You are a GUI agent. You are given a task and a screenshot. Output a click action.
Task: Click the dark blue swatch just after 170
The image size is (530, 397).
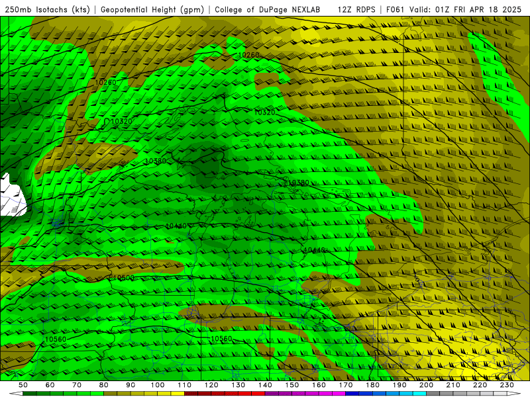pos(352,394)
